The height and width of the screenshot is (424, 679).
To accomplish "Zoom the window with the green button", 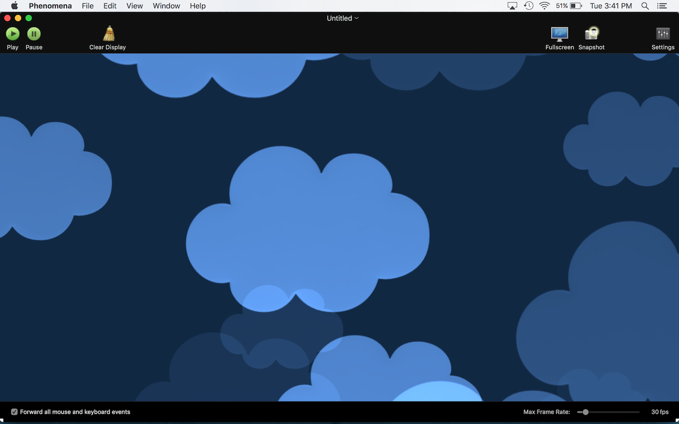I will 29,18.
